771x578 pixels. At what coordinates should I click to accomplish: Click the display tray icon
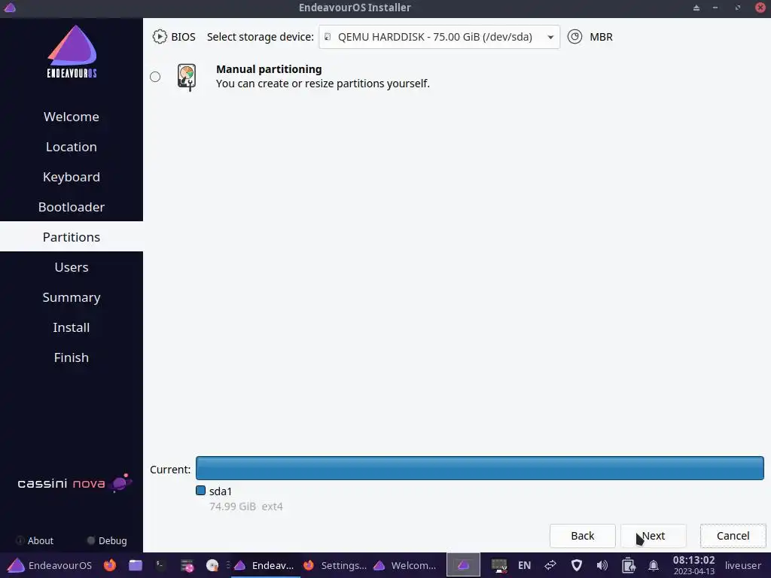pyautogui.click(x=499, y=566)
